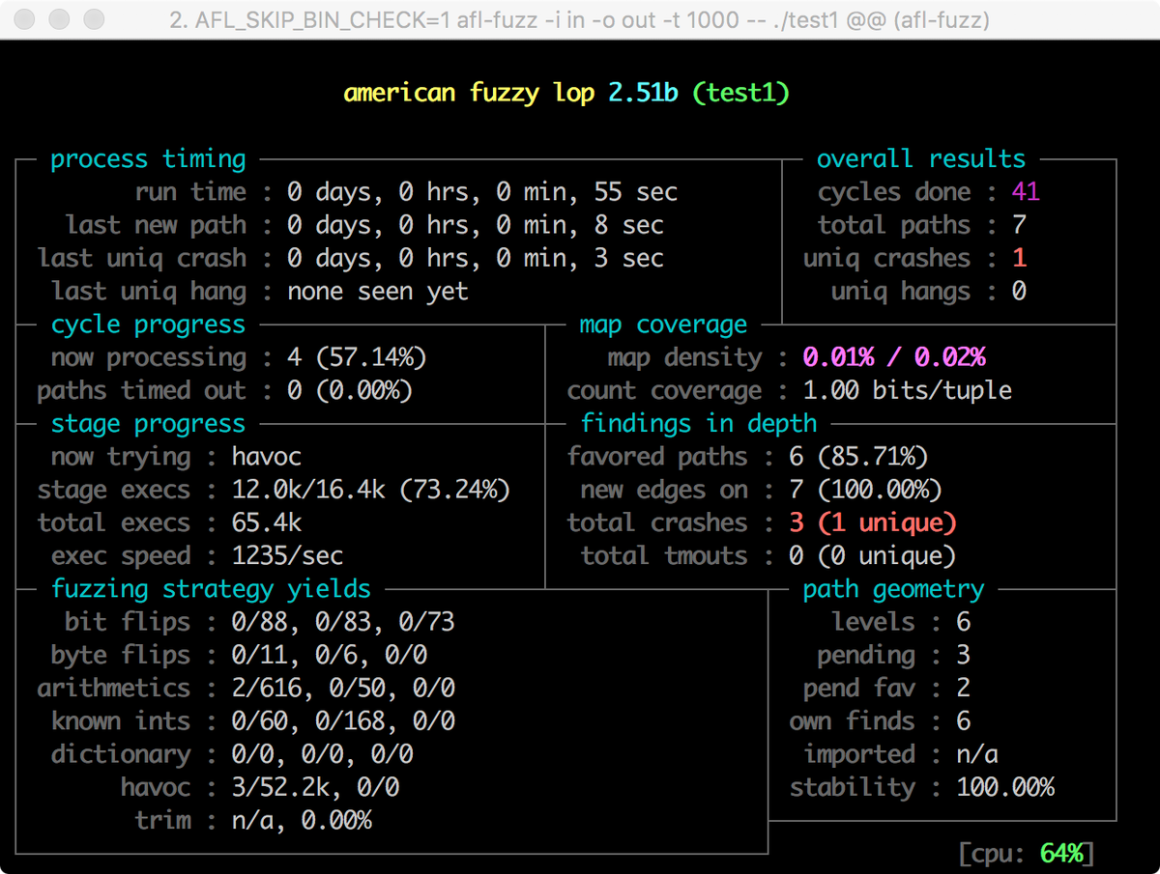Viewport: 1160px width, 874px height.
Task: Click the count coverage value '1.00 bits/tuple'
Action: 908,390
